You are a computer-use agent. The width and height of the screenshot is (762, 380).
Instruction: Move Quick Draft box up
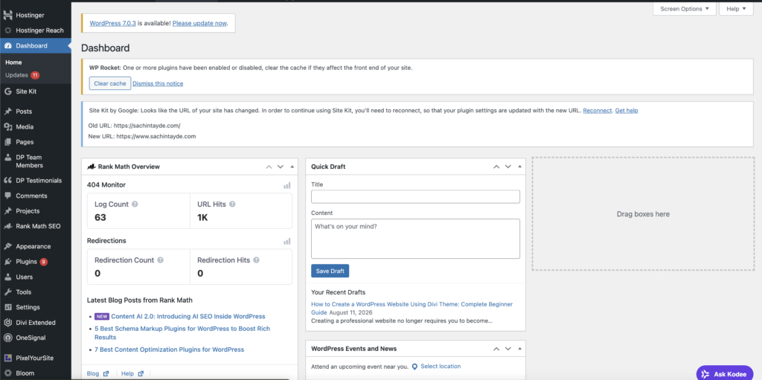(496, 167)
